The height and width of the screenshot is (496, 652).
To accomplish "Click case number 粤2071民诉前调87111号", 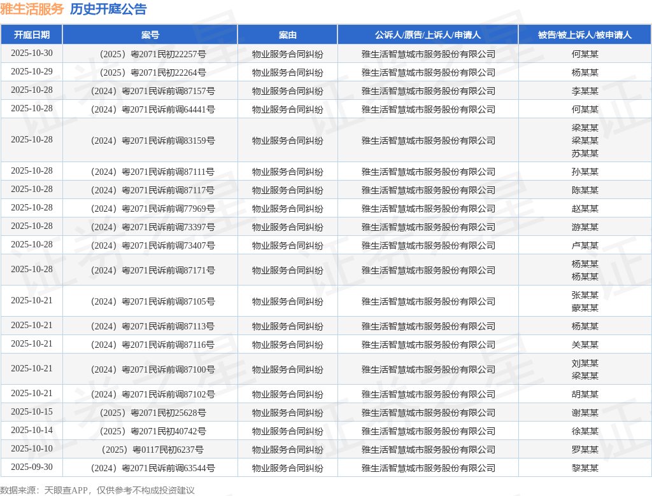I will click(x=168, y=172).
